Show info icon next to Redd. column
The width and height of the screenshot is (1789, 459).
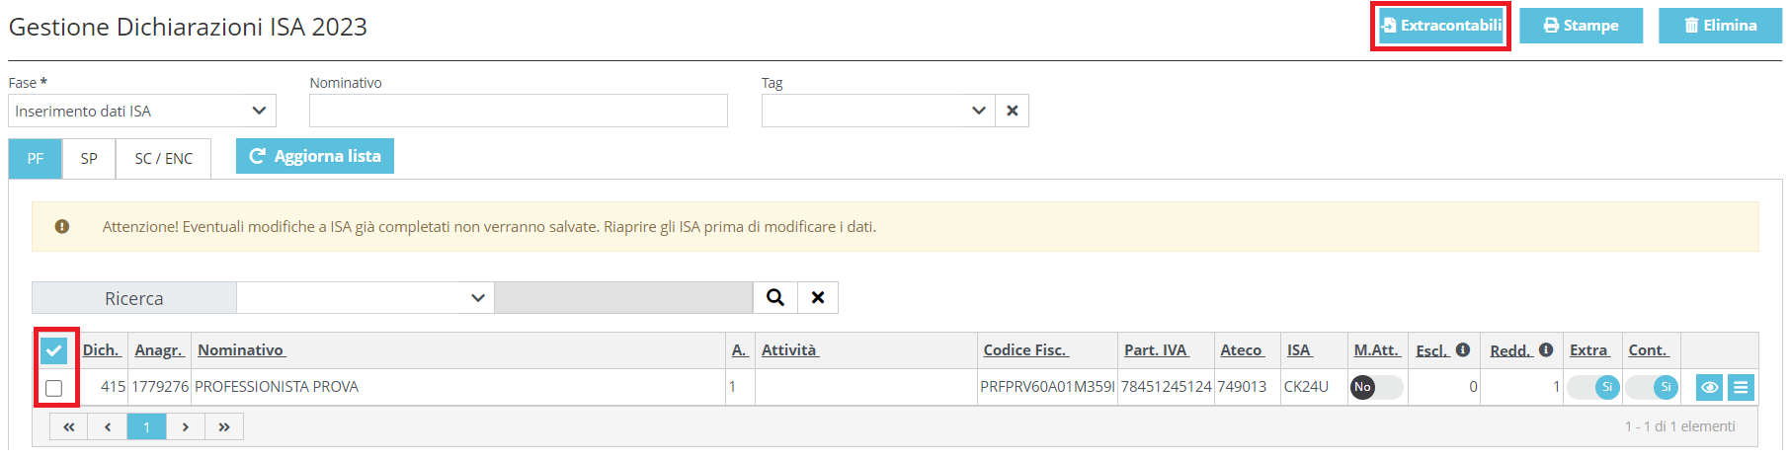click(1546, 349)
